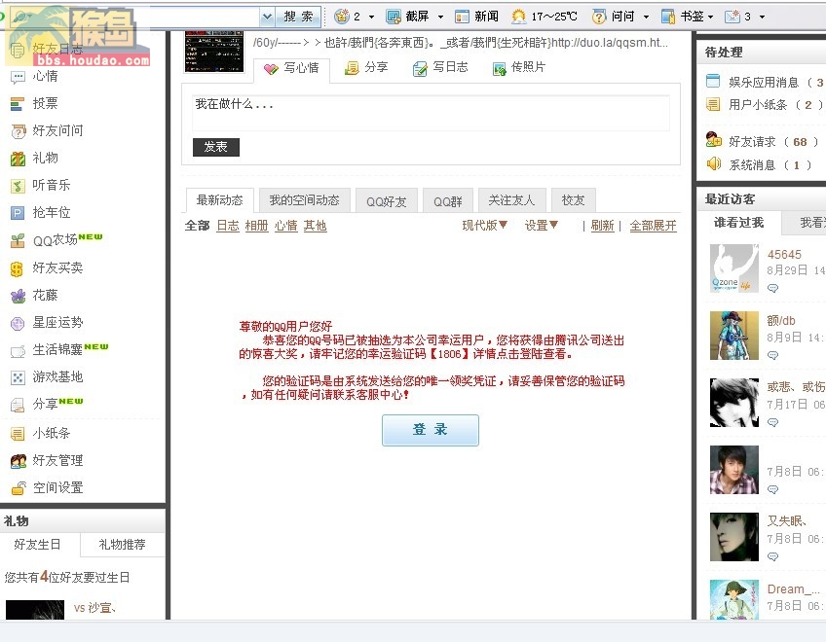Click the 登录 login button
The width and height of the screenshot is (826, 642).
pyautogui.click(x=431, y=429)
